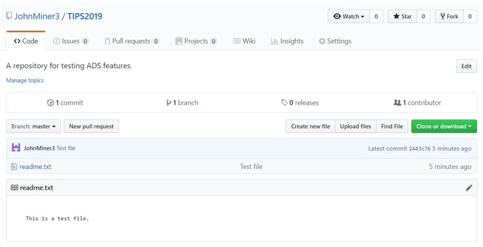Image resolution: width=483 pixels, height=247 pixels.
Task: Open latest commit hash 2443c76
Action: point(420,148)
